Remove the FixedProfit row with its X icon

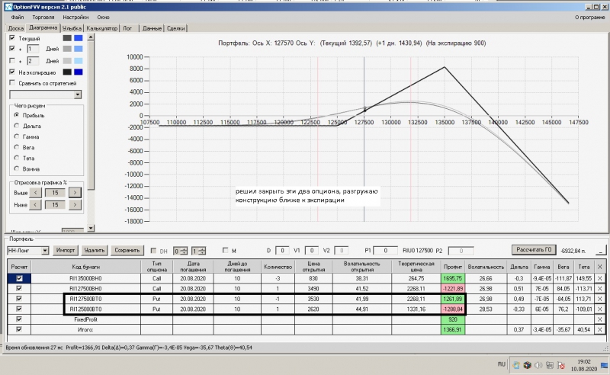click(599, 319)
